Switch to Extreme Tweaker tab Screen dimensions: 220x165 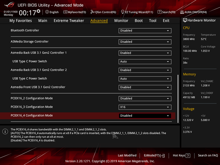(x=69, y=21)
